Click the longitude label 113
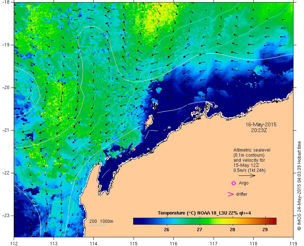 coord(54,243)
